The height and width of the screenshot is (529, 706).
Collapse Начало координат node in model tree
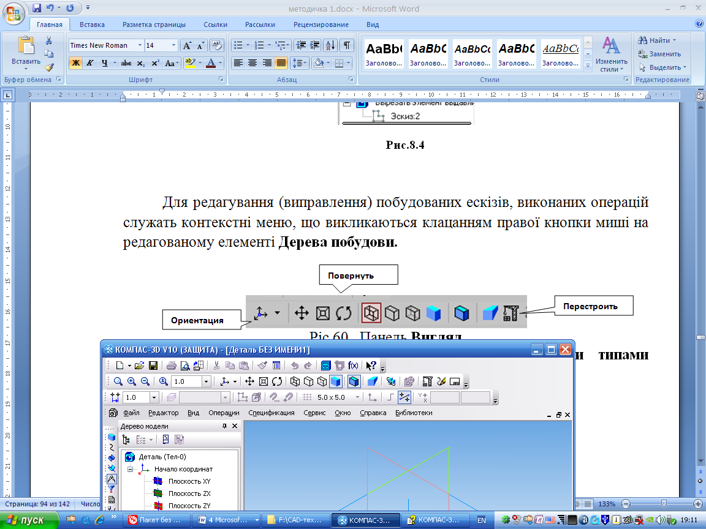[x=131, y=469]
